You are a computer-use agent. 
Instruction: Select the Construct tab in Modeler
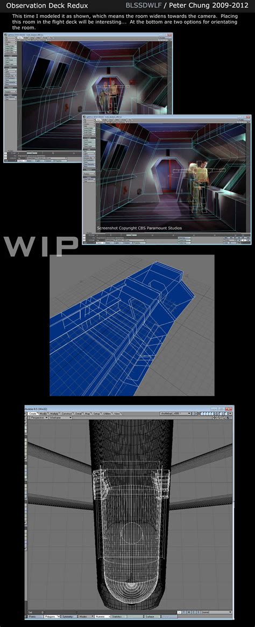(x=66, y=414)
